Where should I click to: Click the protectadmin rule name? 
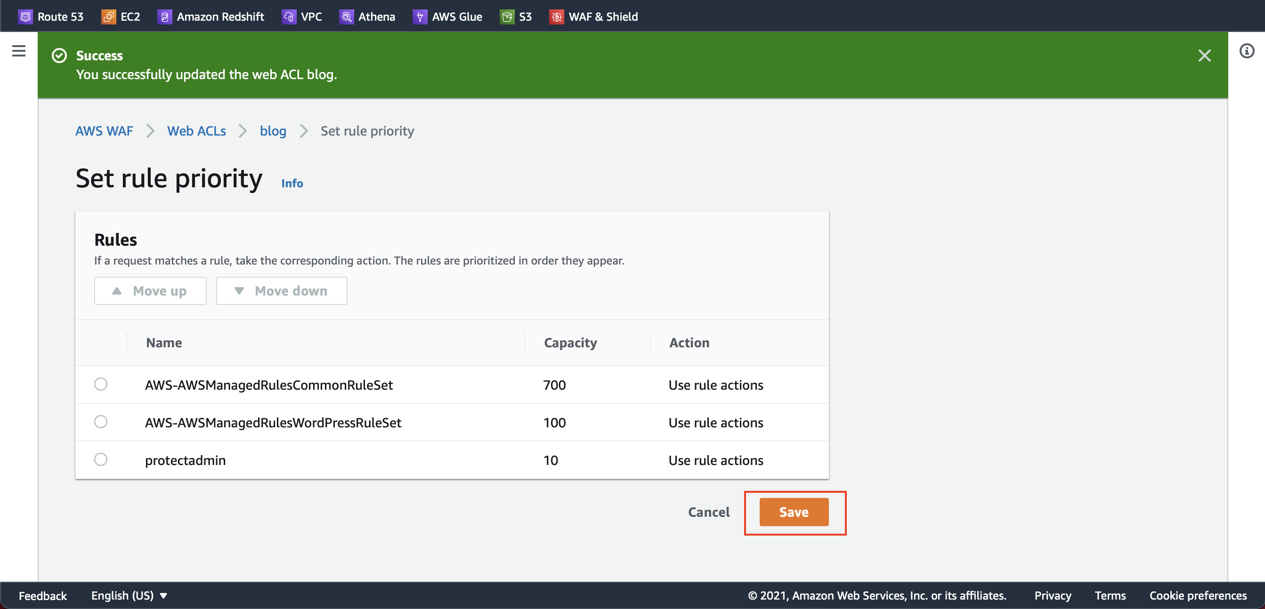(x=185, y=460)
